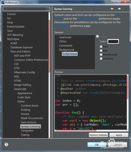This screenshot has width=131, height=152.
Task: Select the HTML tree item
Action: [18, 81]
